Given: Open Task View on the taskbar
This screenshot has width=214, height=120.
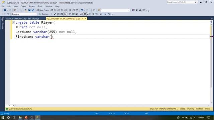Looking at the screenshot, I should click(x=14, y=117).
